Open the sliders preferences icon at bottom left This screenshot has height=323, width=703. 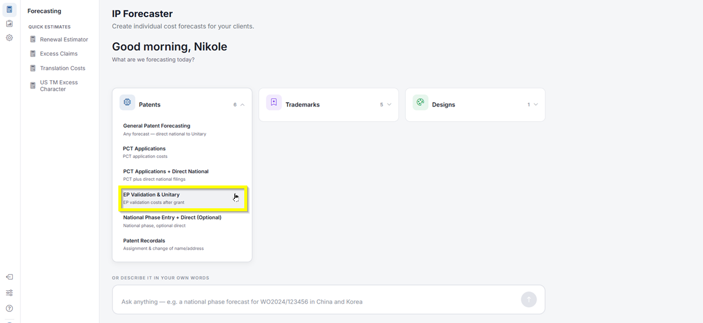(x=9, y=293)
